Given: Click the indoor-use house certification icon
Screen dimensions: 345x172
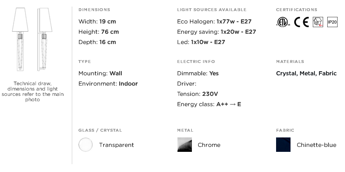Looking at the screenshot, I should coord(318,22).
